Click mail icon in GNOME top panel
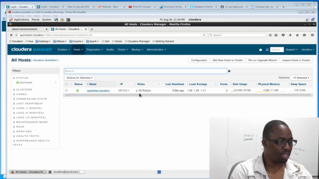Screen dimensions: 319x179 click(62, 20)
